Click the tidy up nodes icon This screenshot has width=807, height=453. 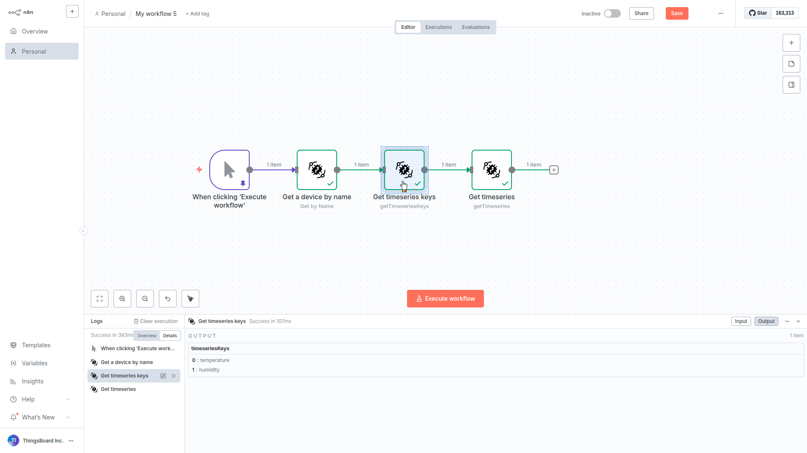pos(190,299)
